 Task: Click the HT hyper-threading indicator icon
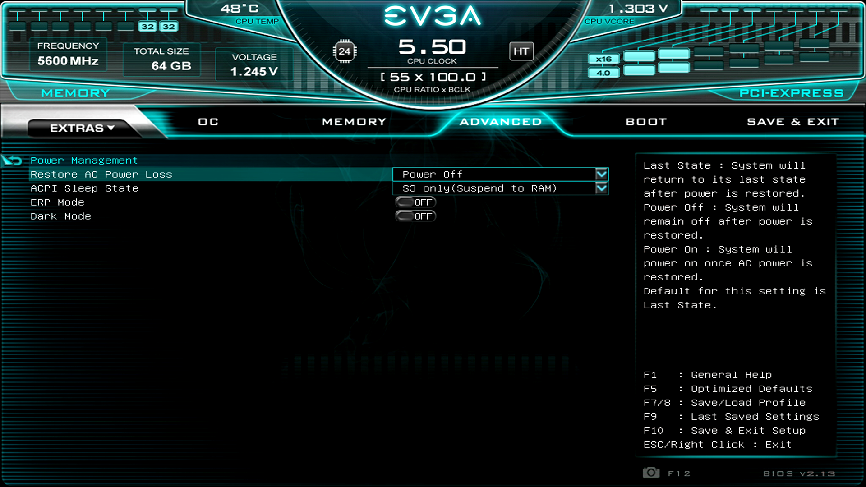521,51
